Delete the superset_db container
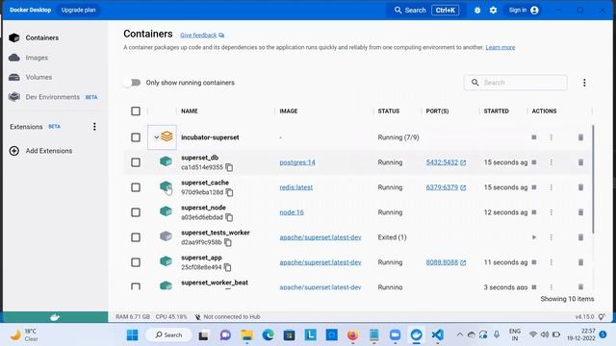The height and width of the screenshot is (346, 616). tap(580, 162)
